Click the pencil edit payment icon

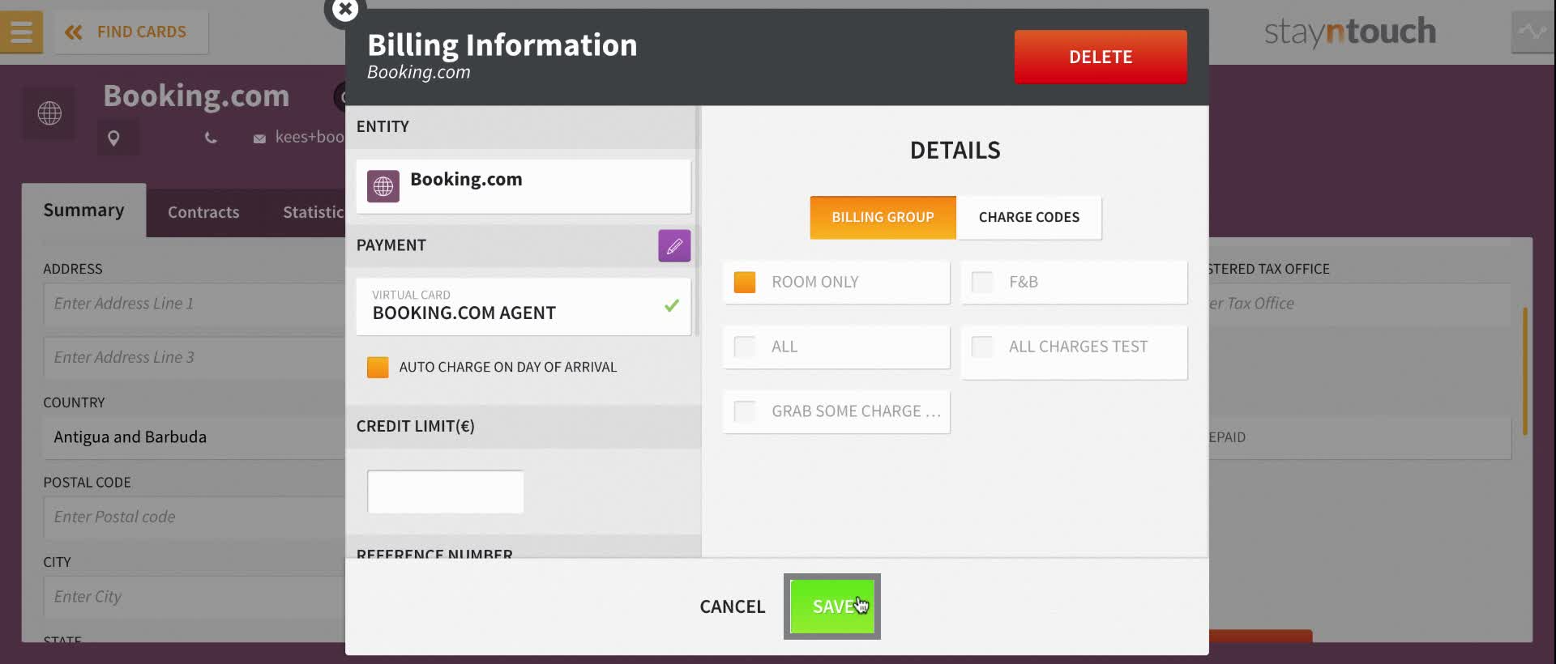[x=674, y=246]
